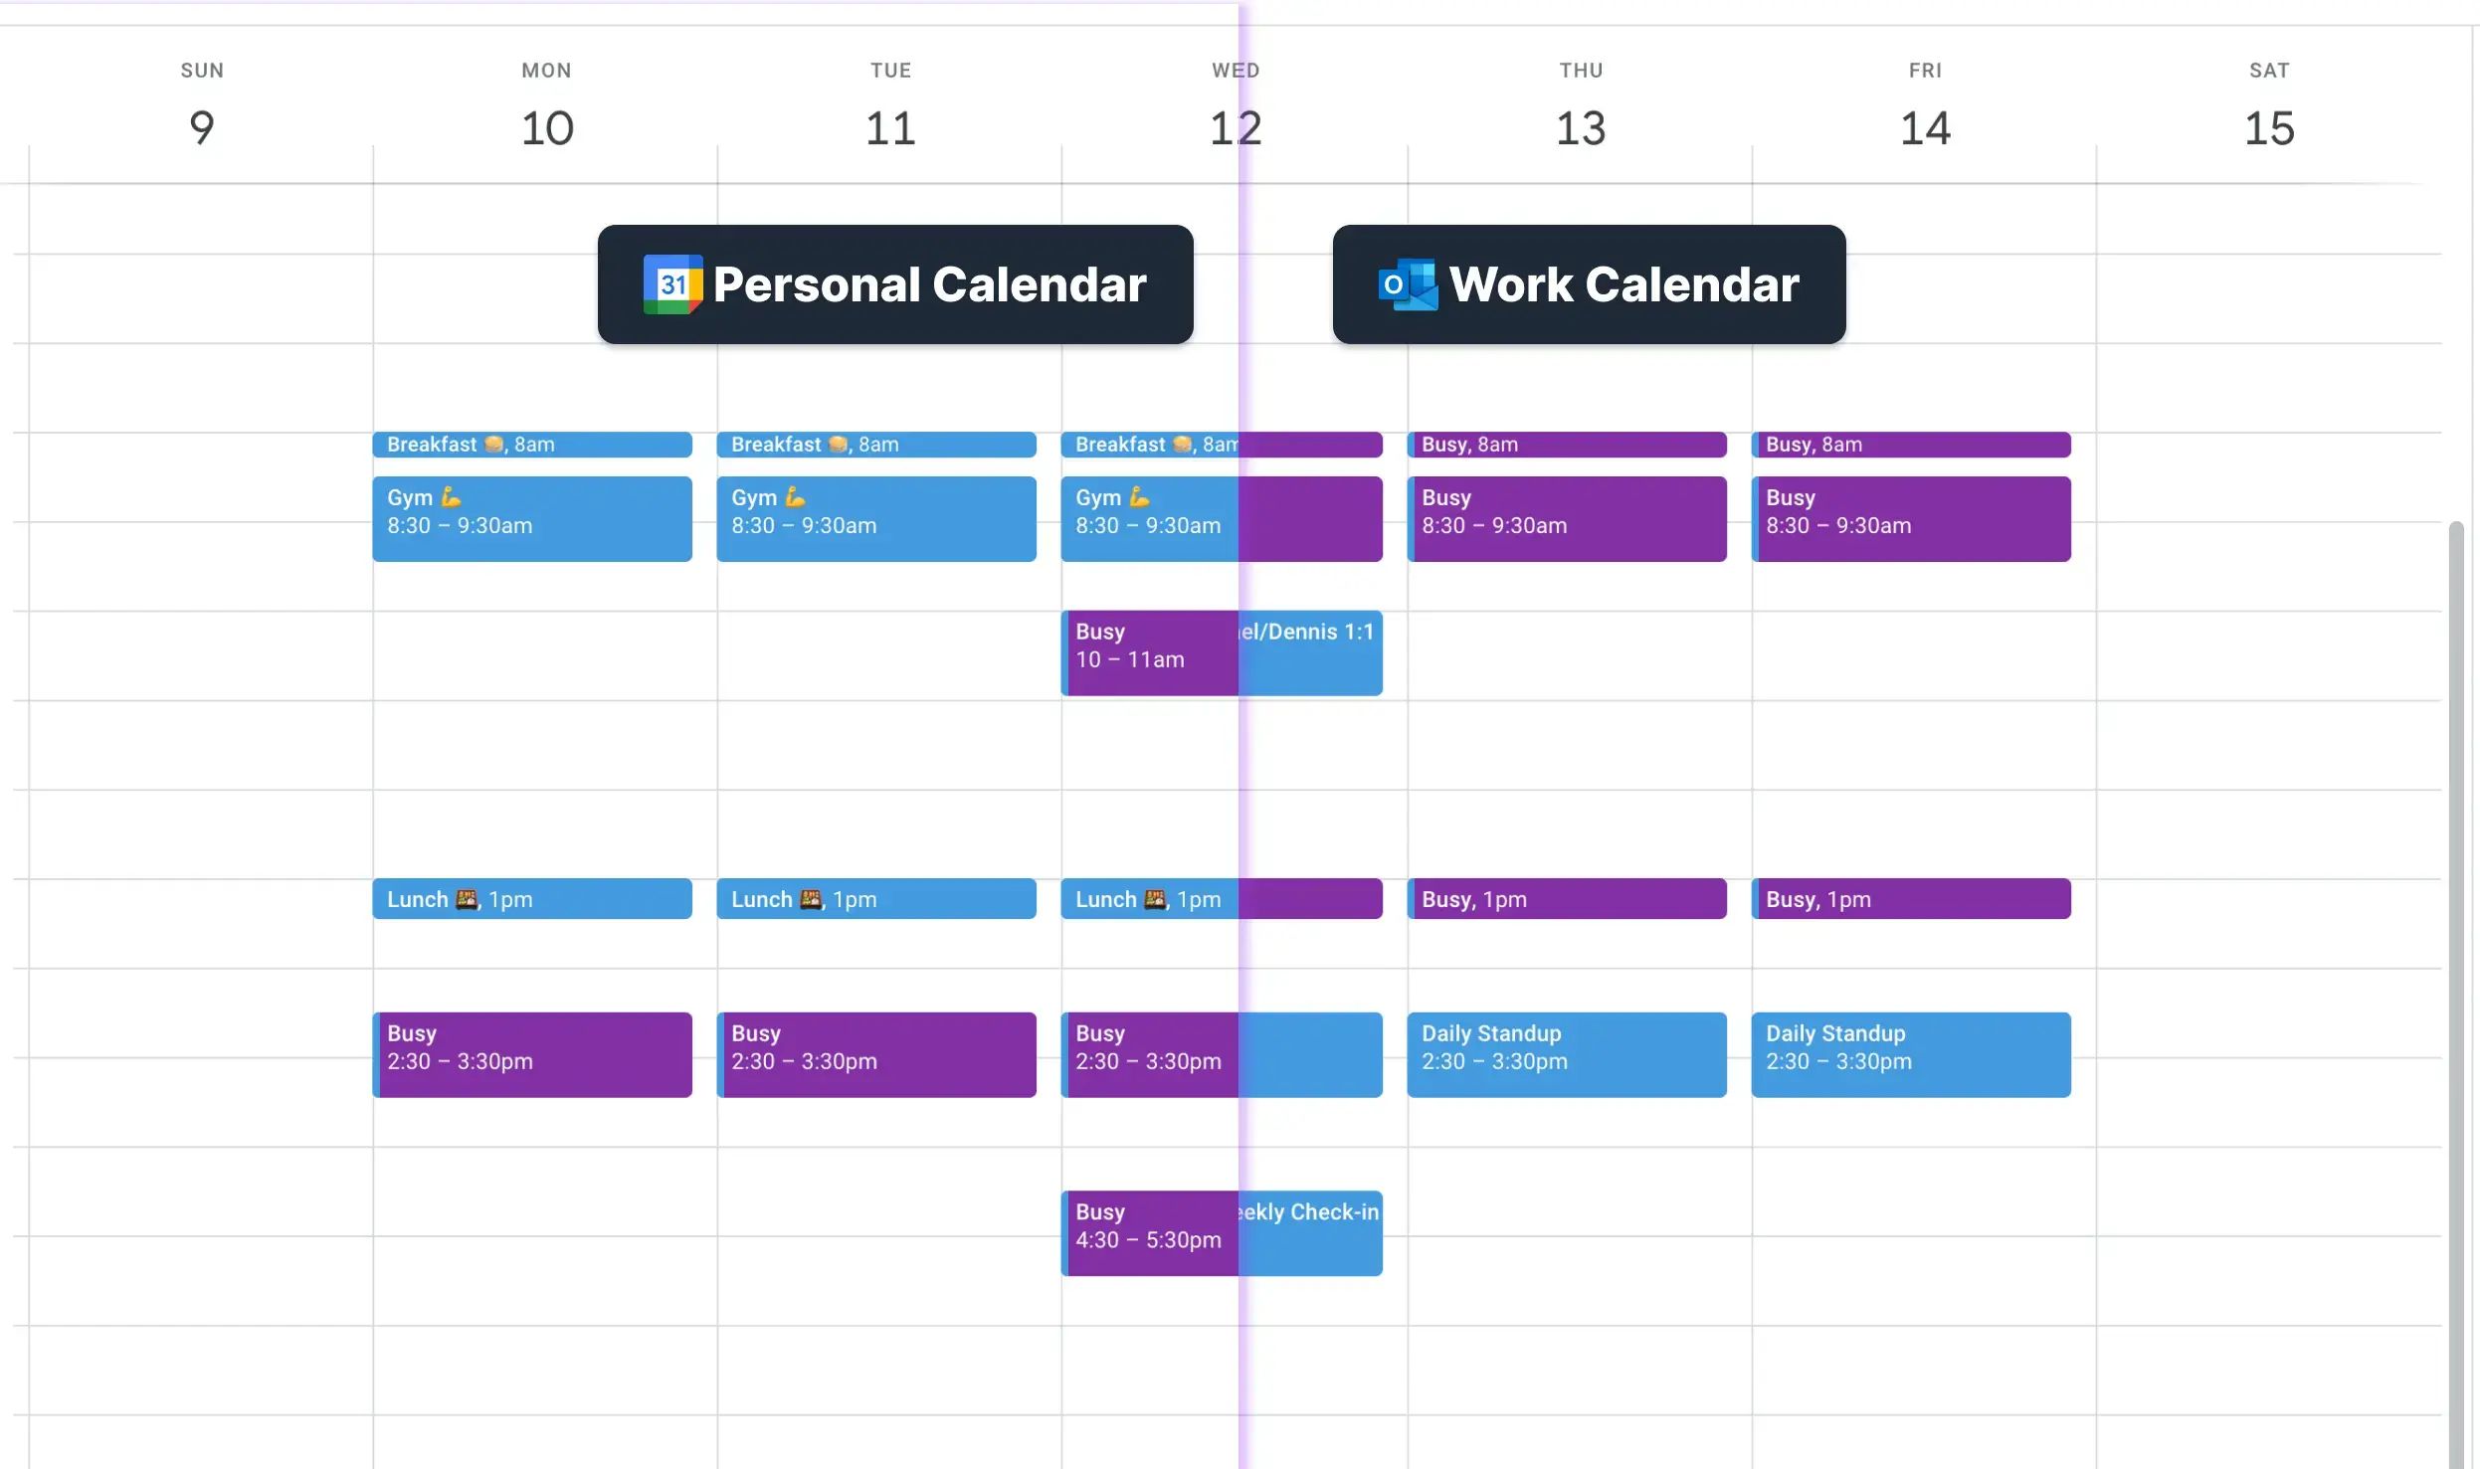Screen dimensions: 2480x1469
Task: Click the Work Calendar label button
Action: [1590, 283]
